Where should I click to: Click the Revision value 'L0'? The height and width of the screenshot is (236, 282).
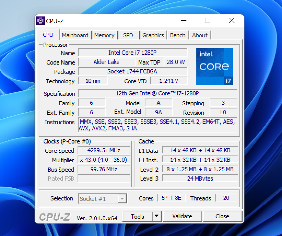[x=223, y=112]
